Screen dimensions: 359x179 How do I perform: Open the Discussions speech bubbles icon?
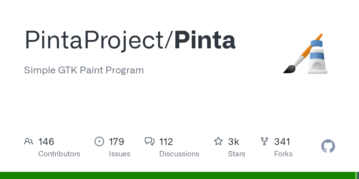(x=150, y=141)
